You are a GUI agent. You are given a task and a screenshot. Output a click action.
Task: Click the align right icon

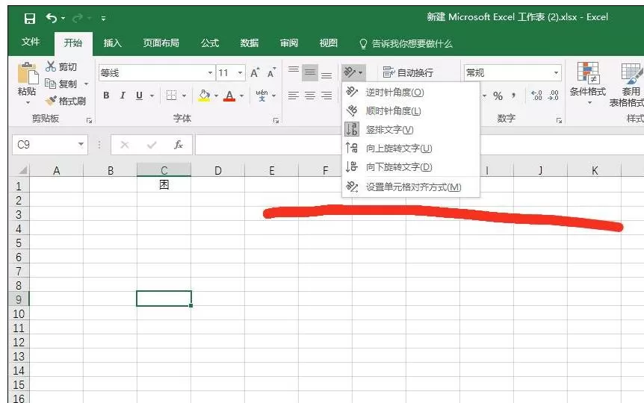pos(326,96)
